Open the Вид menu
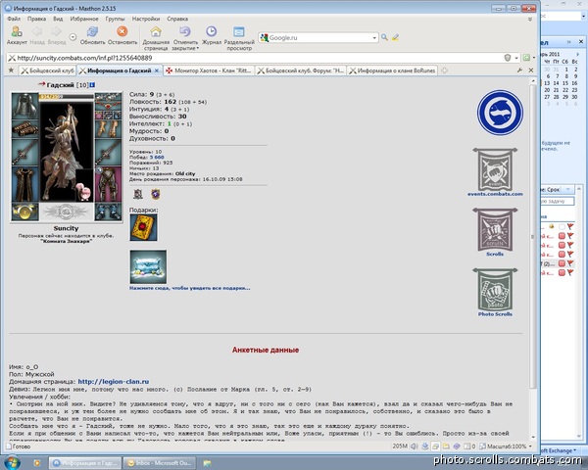588x470 pixels. (x=58, y=19)
